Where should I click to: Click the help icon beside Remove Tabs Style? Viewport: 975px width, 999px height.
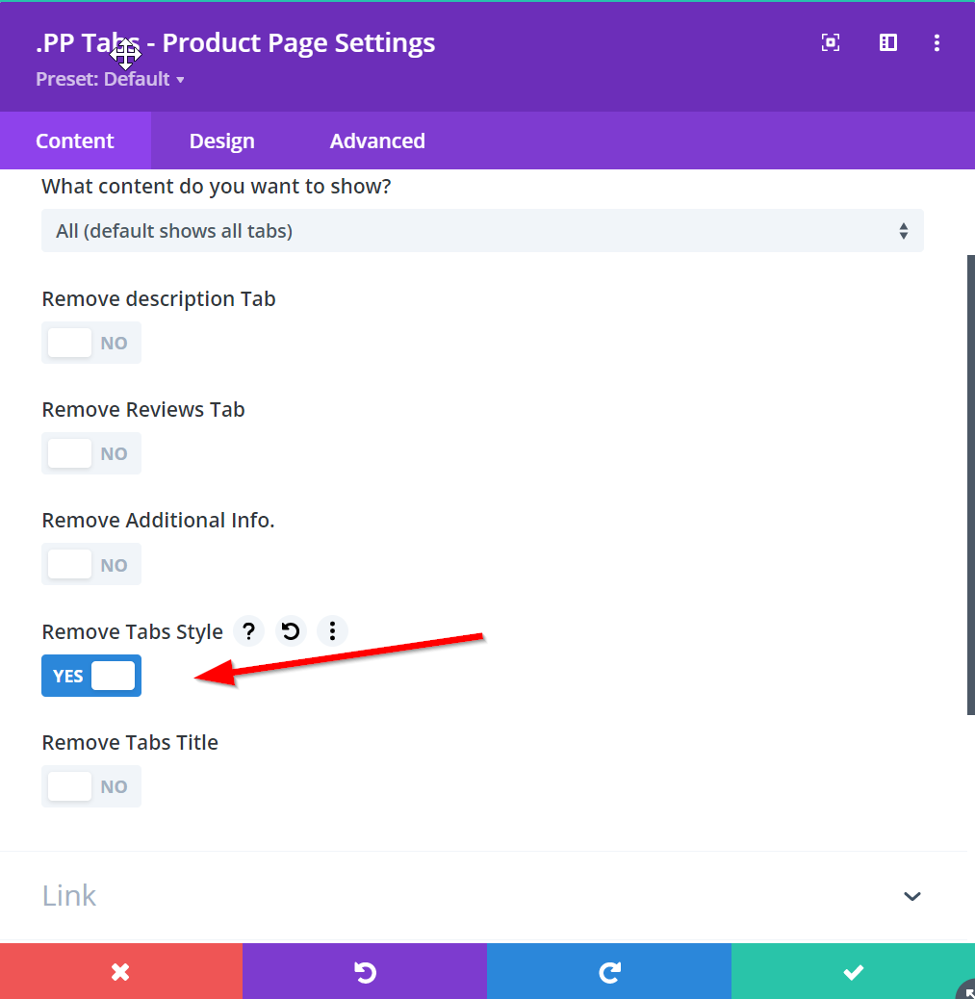coord(248,631)
